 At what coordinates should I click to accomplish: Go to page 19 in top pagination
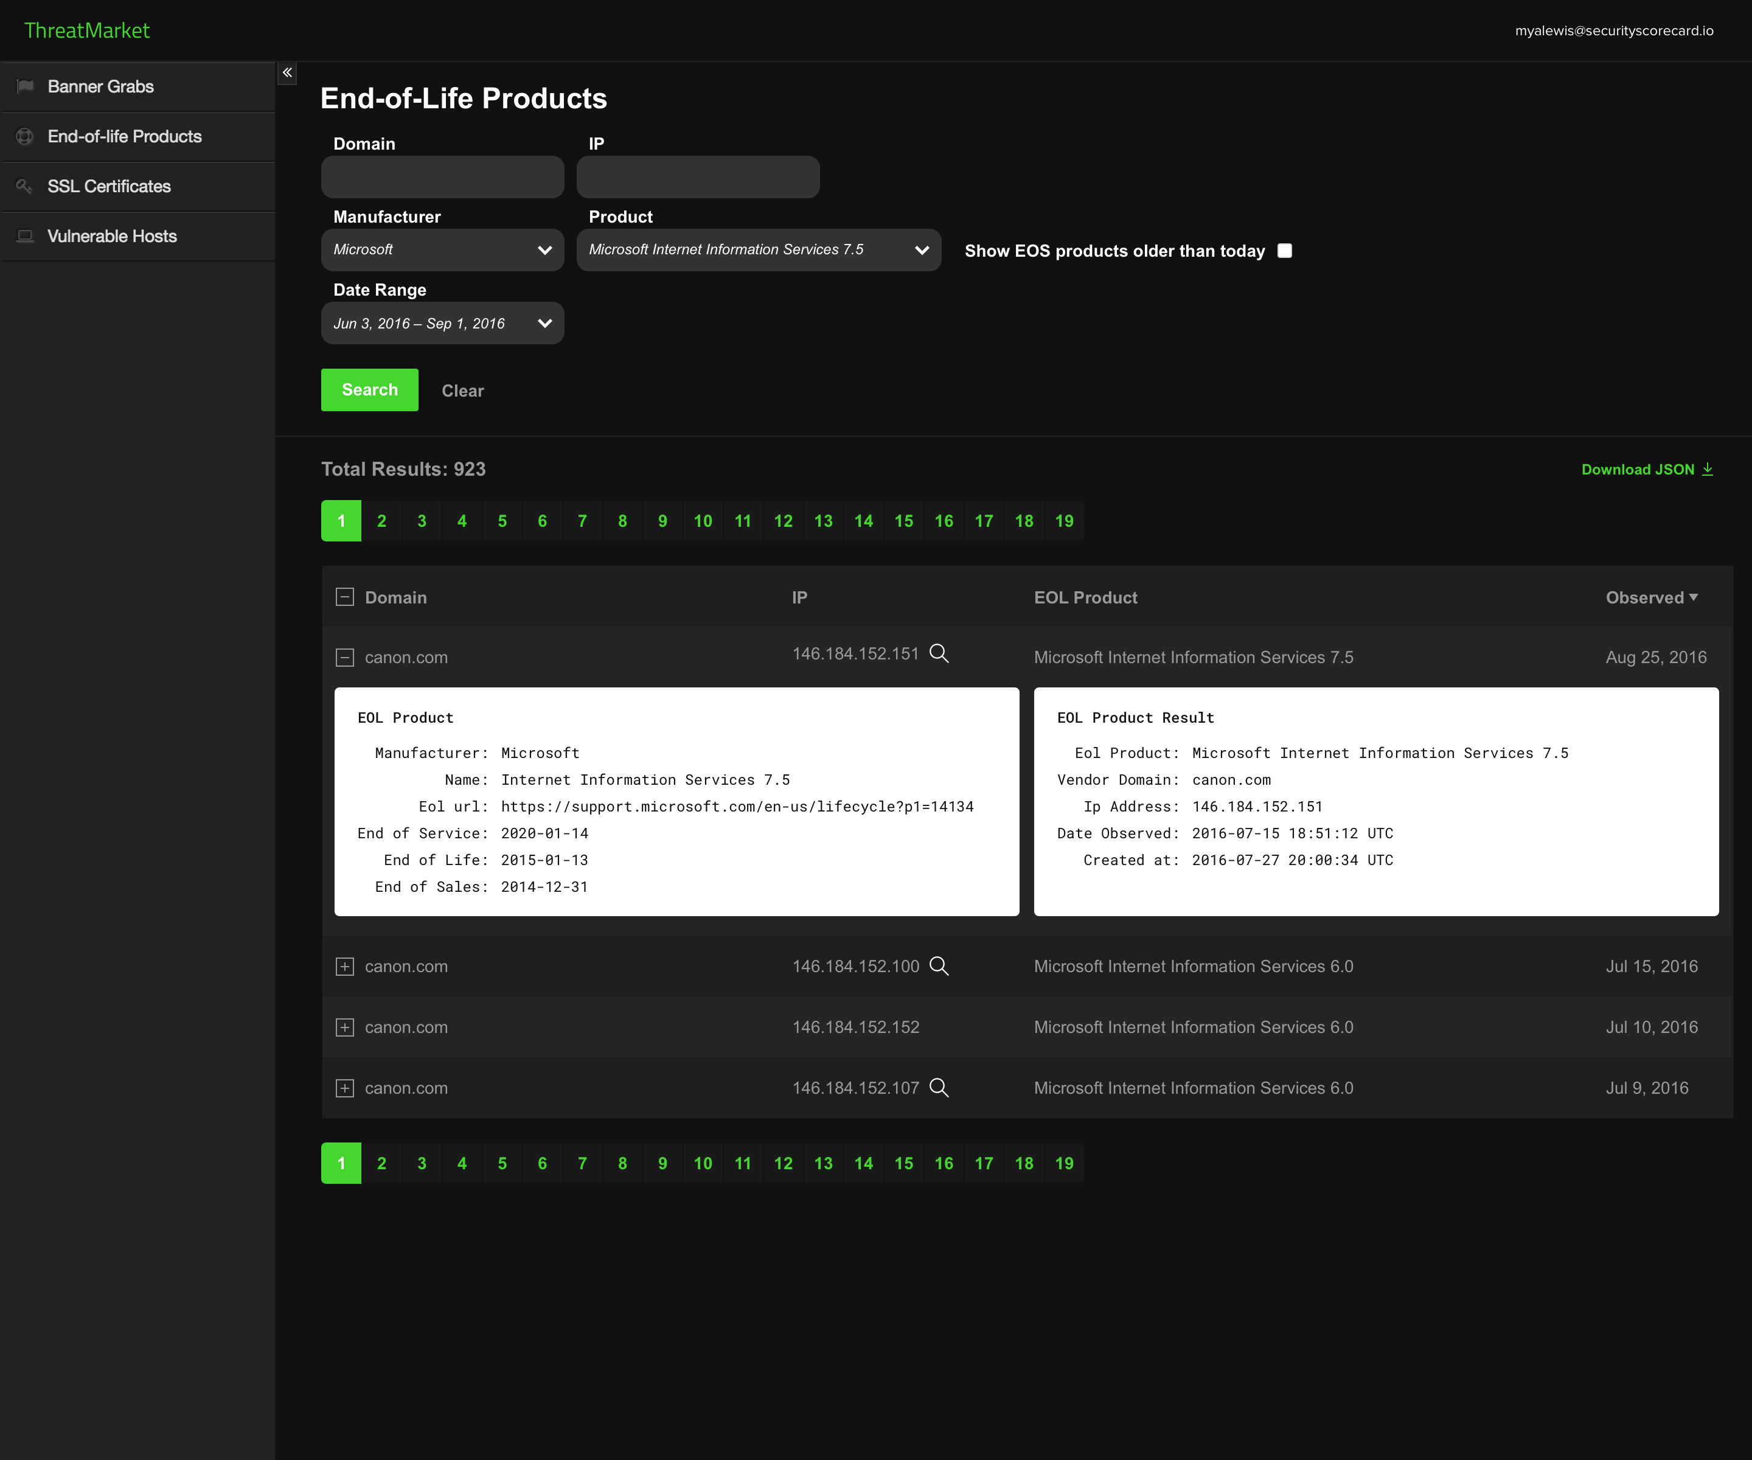coord(1064,521)
